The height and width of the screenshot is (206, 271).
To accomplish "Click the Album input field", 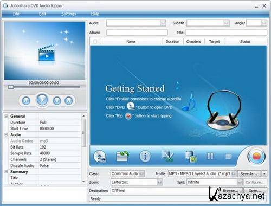I will [x=137, y=33].
